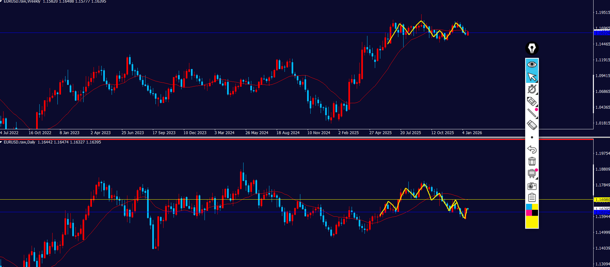Screen dimensions: 610x267
Task: Clear all drawings with trash icon
Action: pos(532,161)
